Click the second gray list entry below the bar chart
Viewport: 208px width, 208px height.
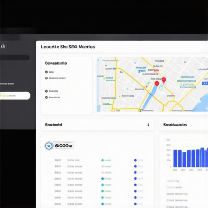[x=174, y=187]
